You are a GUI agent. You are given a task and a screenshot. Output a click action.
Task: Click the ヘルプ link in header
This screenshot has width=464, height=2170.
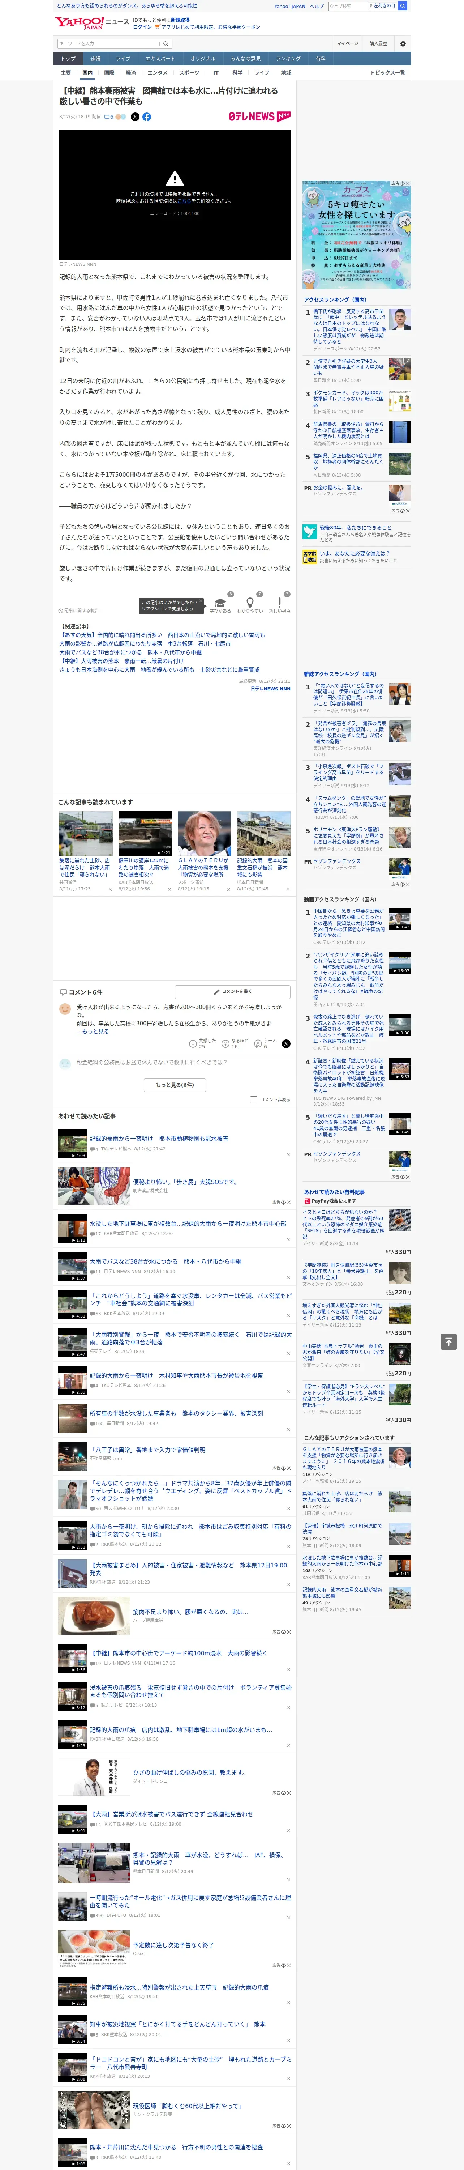point(316,6)
